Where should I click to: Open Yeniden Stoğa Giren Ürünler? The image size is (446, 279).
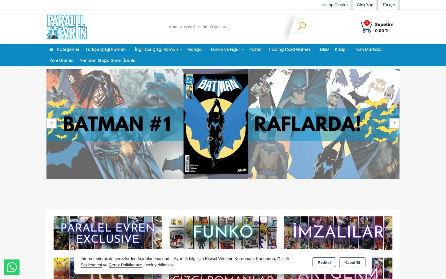pyautogui.click(x=108, y=61)
